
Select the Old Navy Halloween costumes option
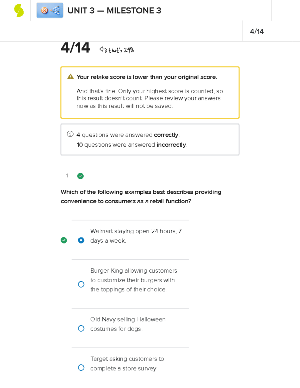point(81,328)
